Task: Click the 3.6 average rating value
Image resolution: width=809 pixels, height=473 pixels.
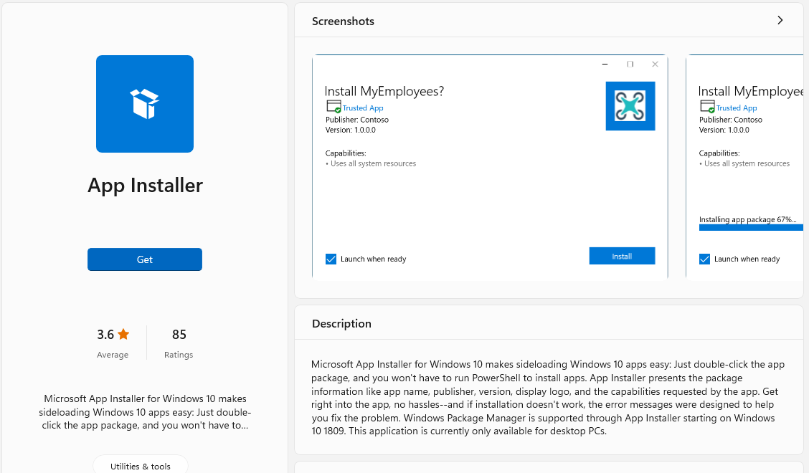Action: coord(105,335)
